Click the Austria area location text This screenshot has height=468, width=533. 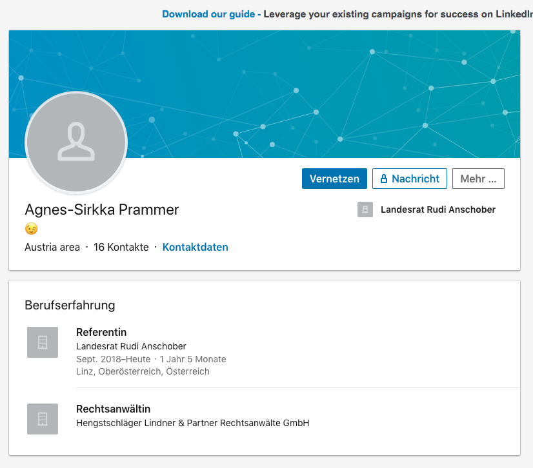52,247
